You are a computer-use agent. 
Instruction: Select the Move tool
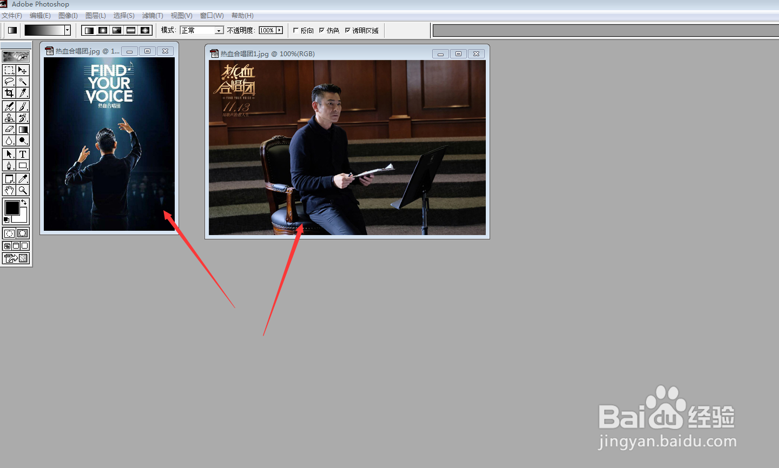[x=23, y=70]
